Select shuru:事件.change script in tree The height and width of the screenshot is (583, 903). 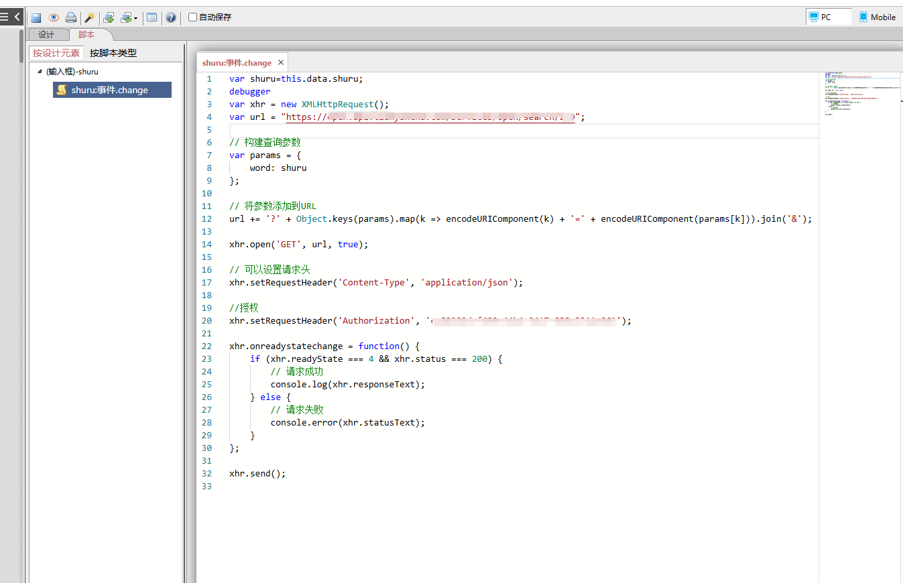coord(110,90)
